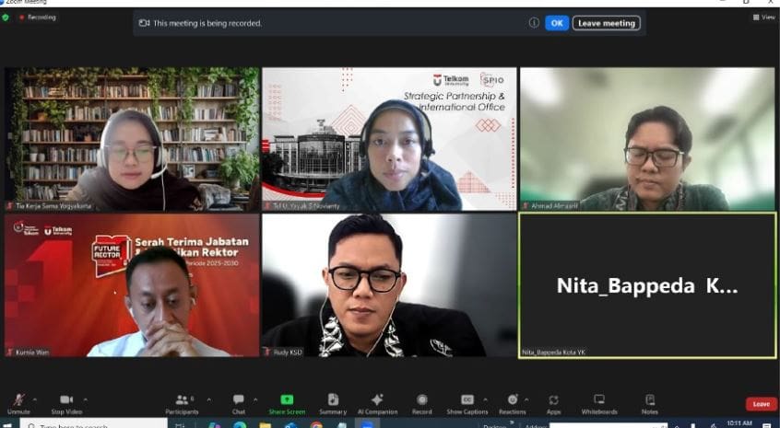Viewport: 780px width, 428px height.
Task: Launch AI Companion
Action: (x=377, y=402)
